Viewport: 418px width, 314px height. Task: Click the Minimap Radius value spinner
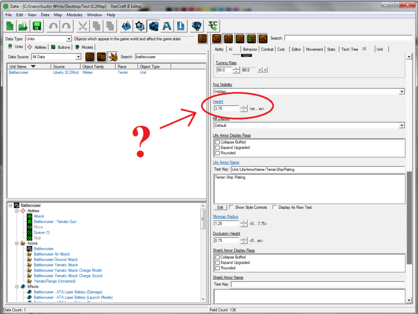point(244,223)
